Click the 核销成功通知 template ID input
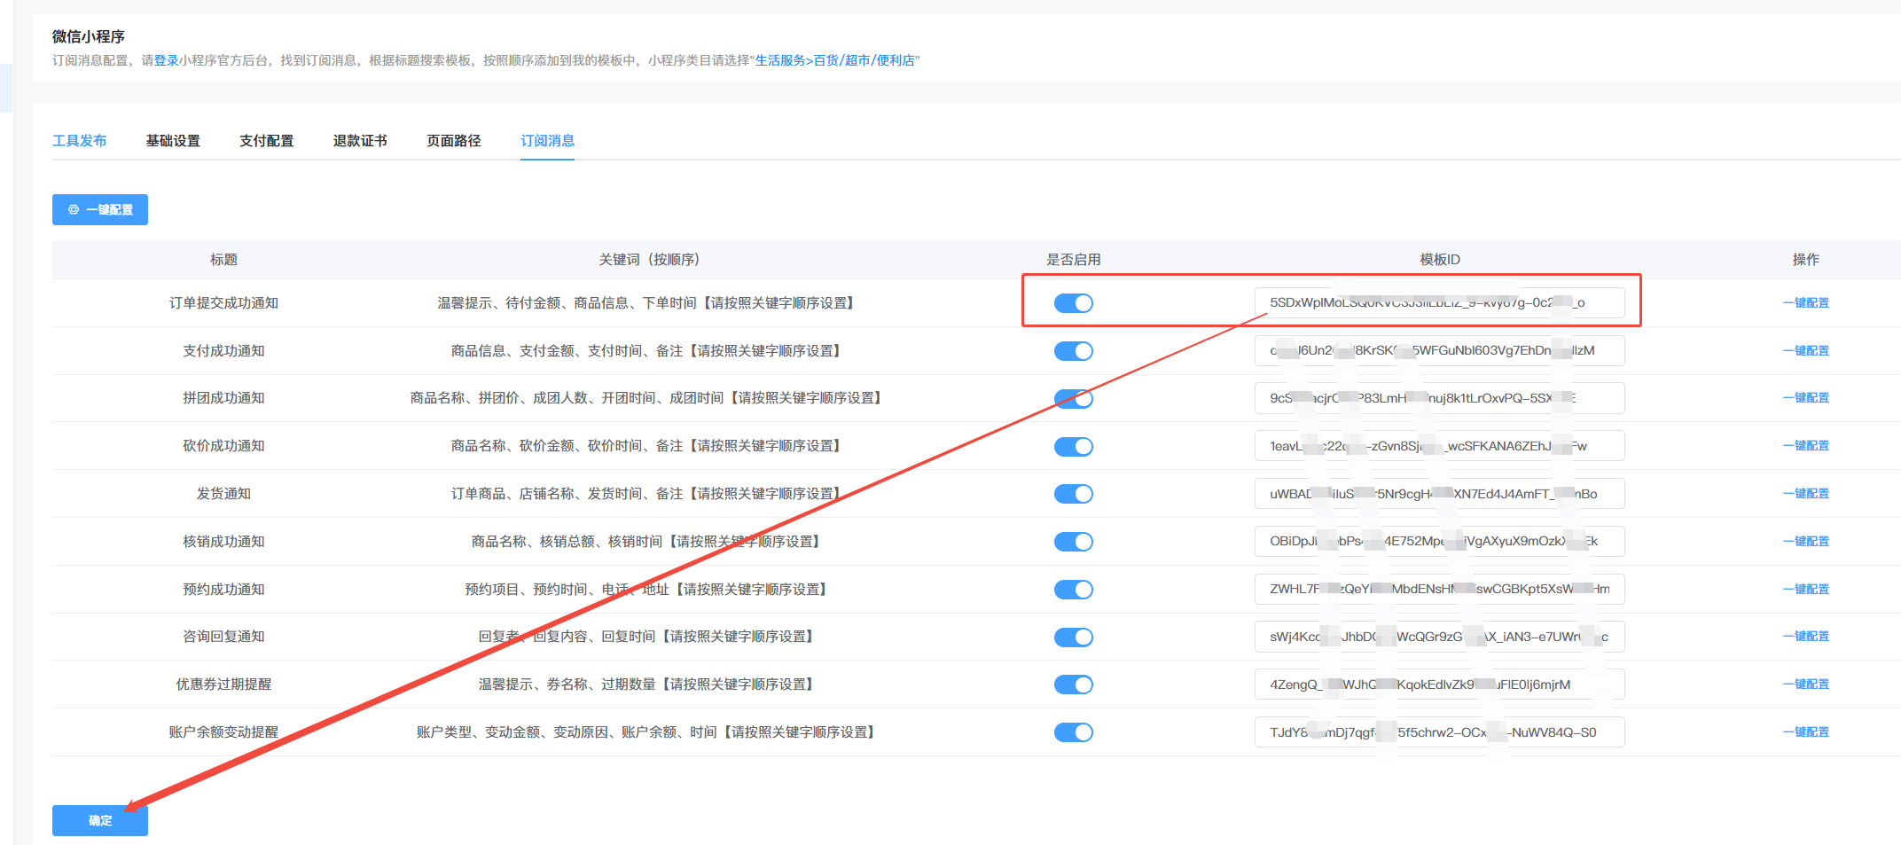This screenshot has height=845, width=1901. [1438, 542]
